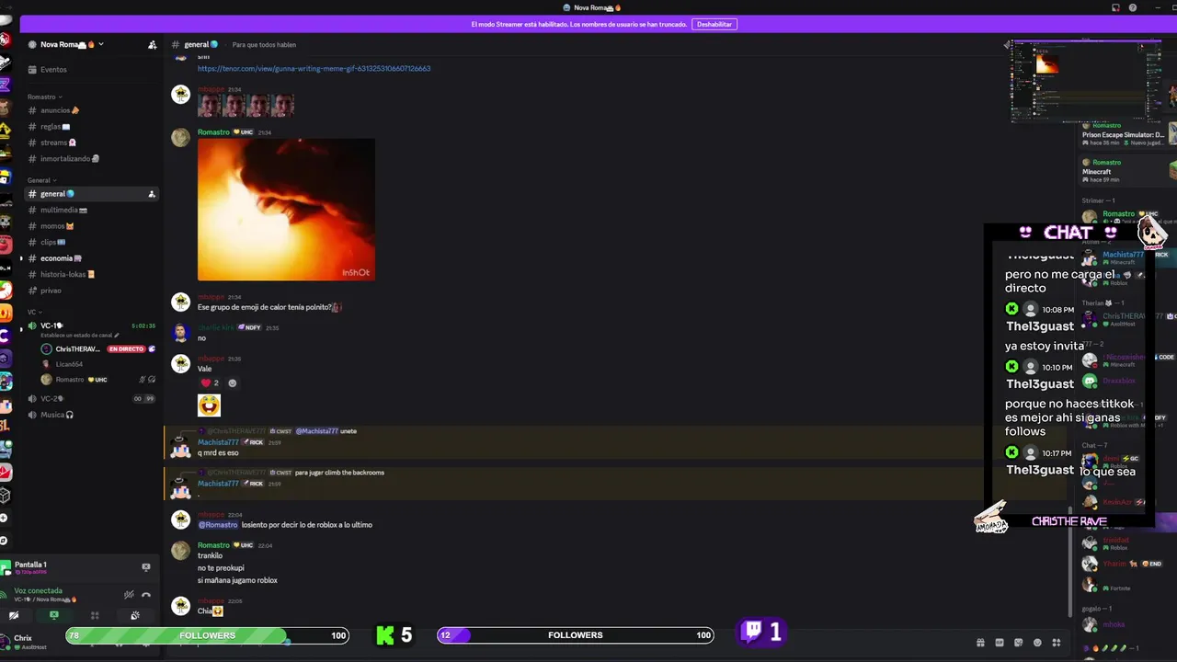The height and width of the screenshot is (662, 1177).
Task: Open Prison Escape Simulator activity card
Action: coord(1126,134)
